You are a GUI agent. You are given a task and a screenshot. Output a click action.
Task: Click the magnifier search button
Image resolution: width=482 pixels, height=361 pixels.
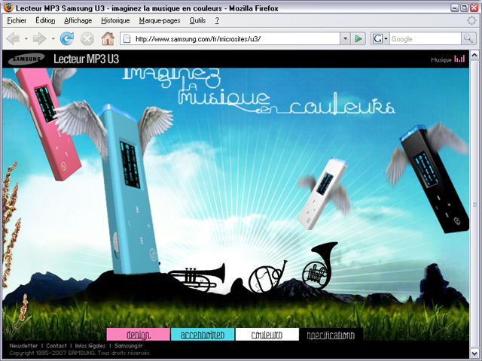[468, 38]
